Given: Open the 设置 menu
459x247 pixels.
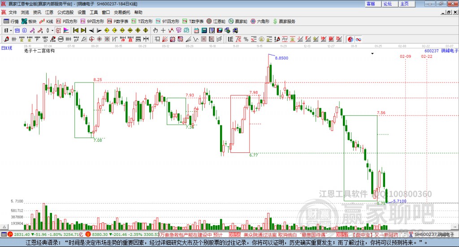Looking at the screenshot, I should pyautogui.click(x=82, y=12).
